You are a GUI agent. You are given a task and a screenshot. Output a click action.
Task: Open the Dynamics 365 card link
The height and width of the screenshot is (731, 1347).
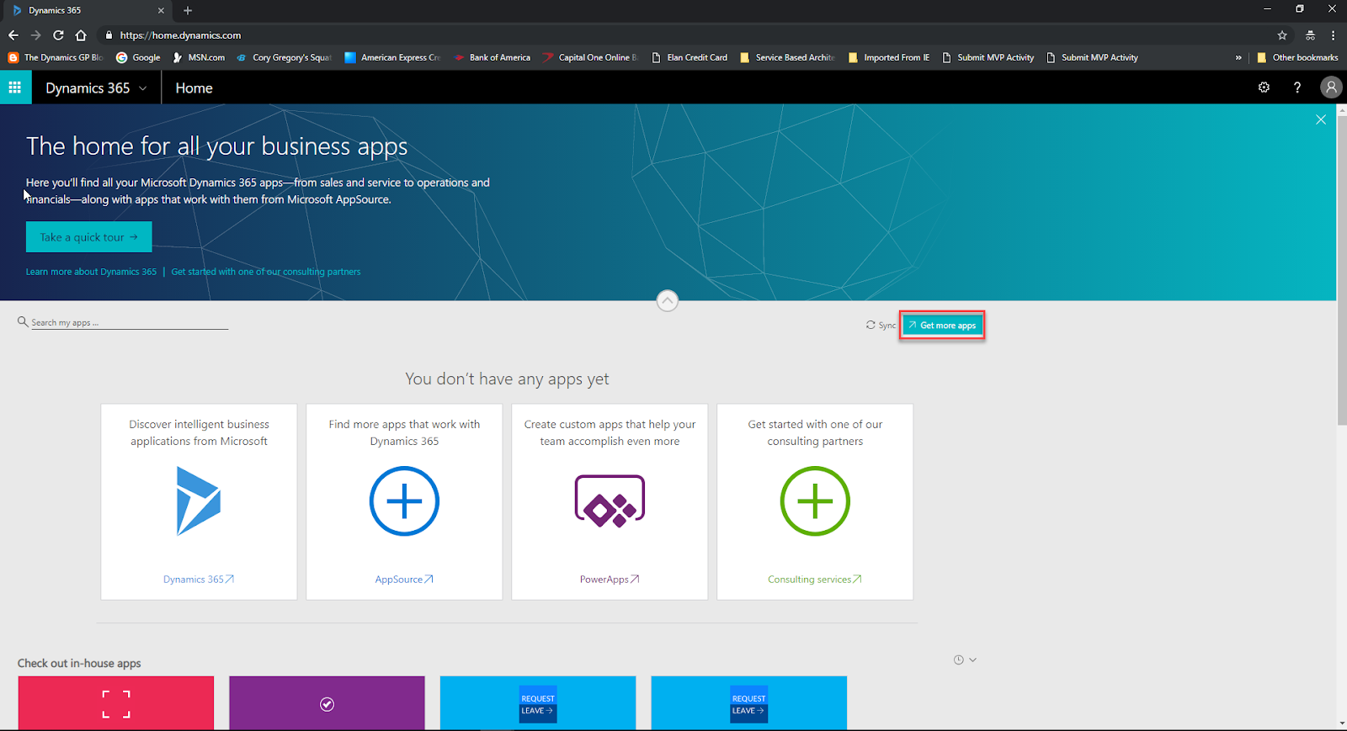point(199,580)
